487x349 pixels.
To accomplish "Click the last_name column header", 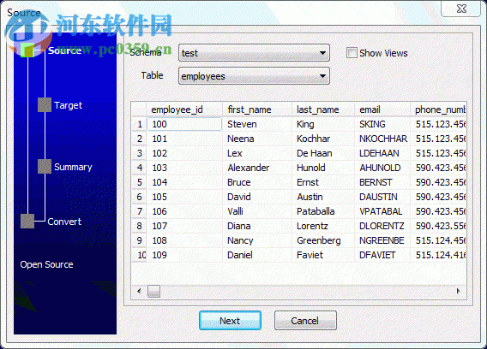I will 323,109.
